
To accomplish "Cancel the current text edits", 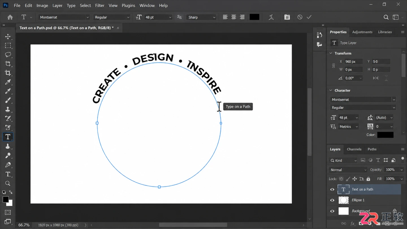I will 300,17.
